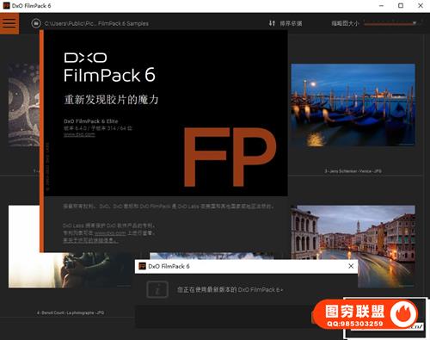Screen dimensions: 430x340
Task: Click the DxO FilmPack 6 app icon in title bar
Action: coord(6,5)
